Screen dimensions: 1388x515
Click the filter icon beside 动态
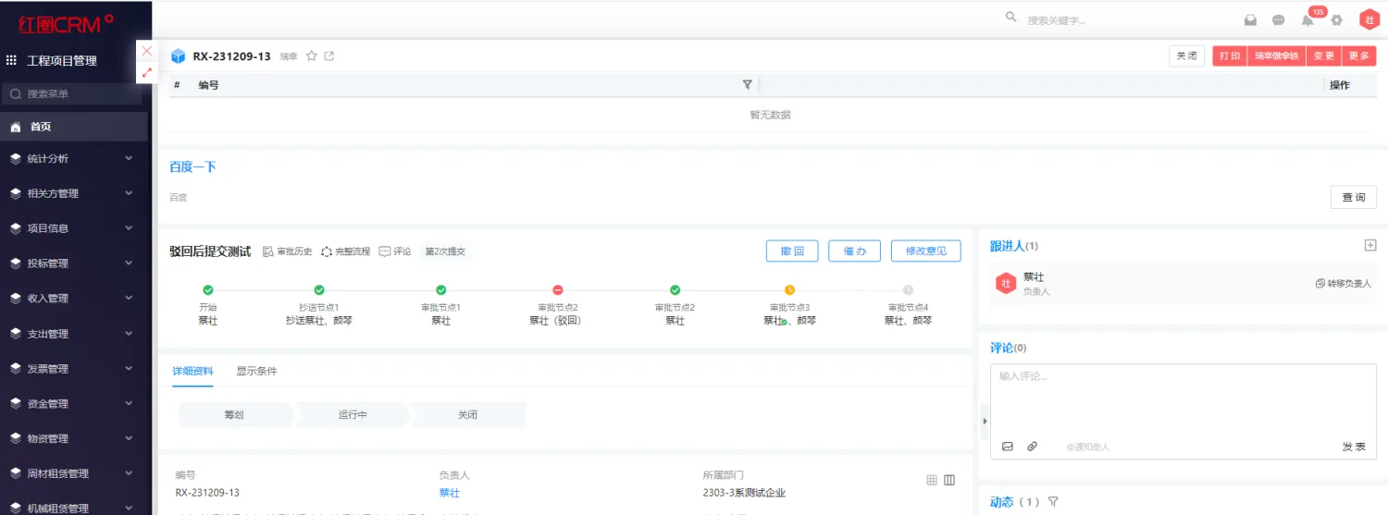(x=1053, y=502)
